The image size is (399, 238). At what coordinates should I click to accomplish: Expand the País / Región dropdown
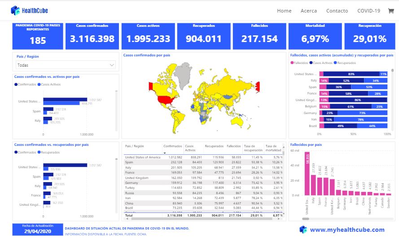(x=66, y=65)
